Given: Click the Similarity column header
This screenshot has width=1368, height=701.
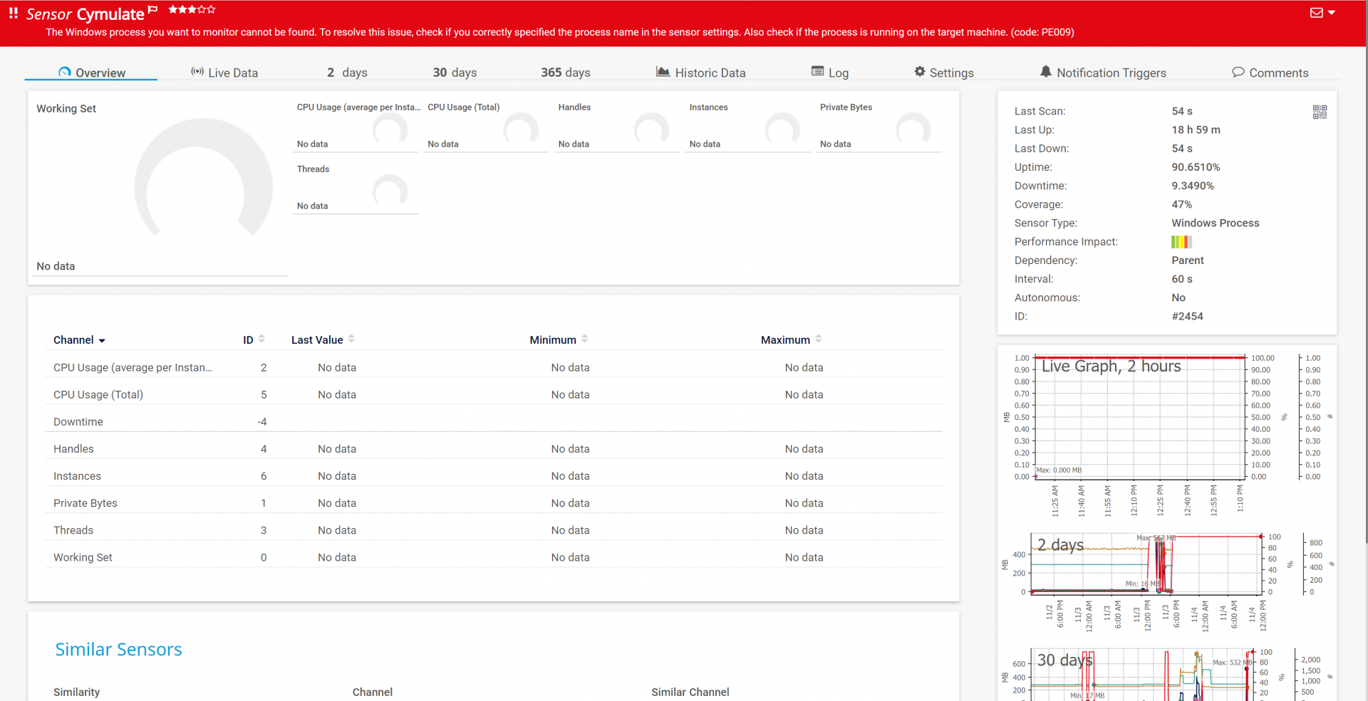Looking at the screenshot, I should pos(76,692).
